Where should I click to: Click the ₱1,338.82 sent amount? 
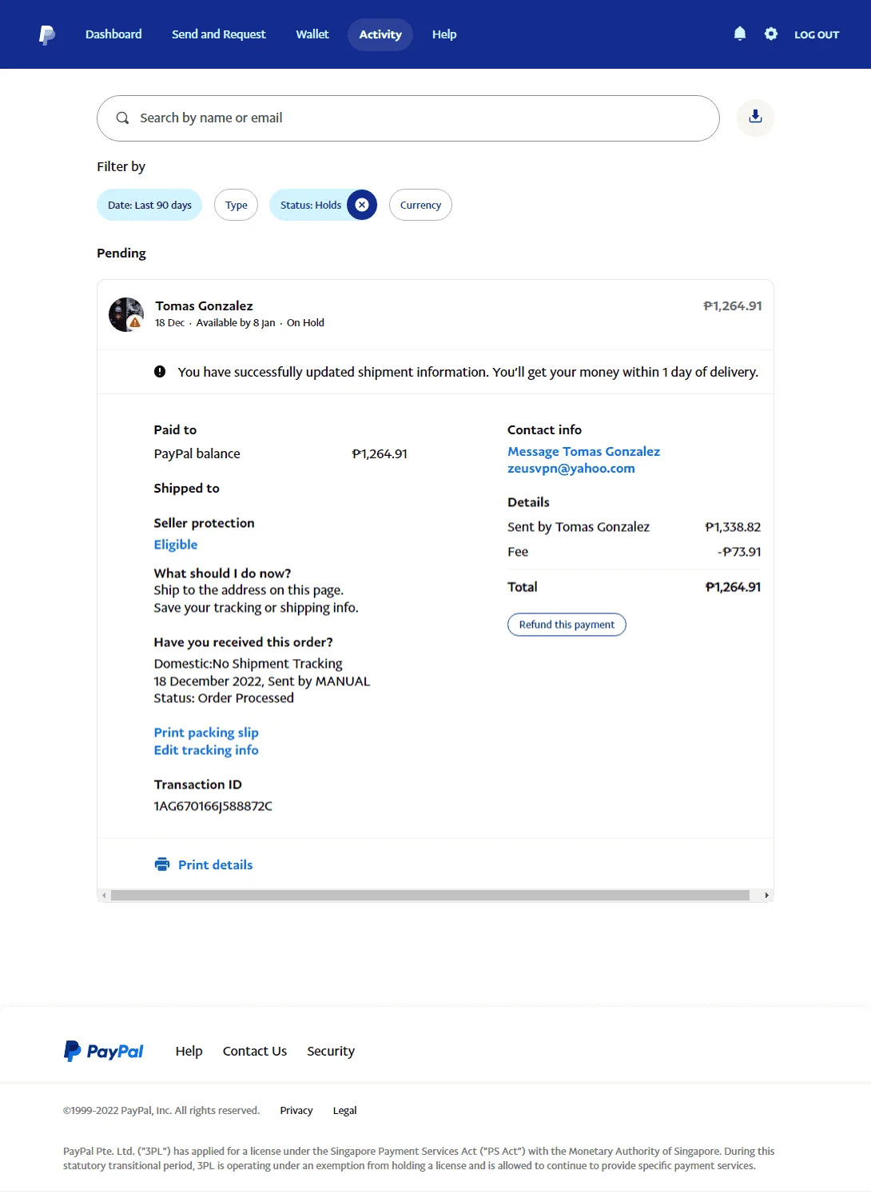point(733,526)
